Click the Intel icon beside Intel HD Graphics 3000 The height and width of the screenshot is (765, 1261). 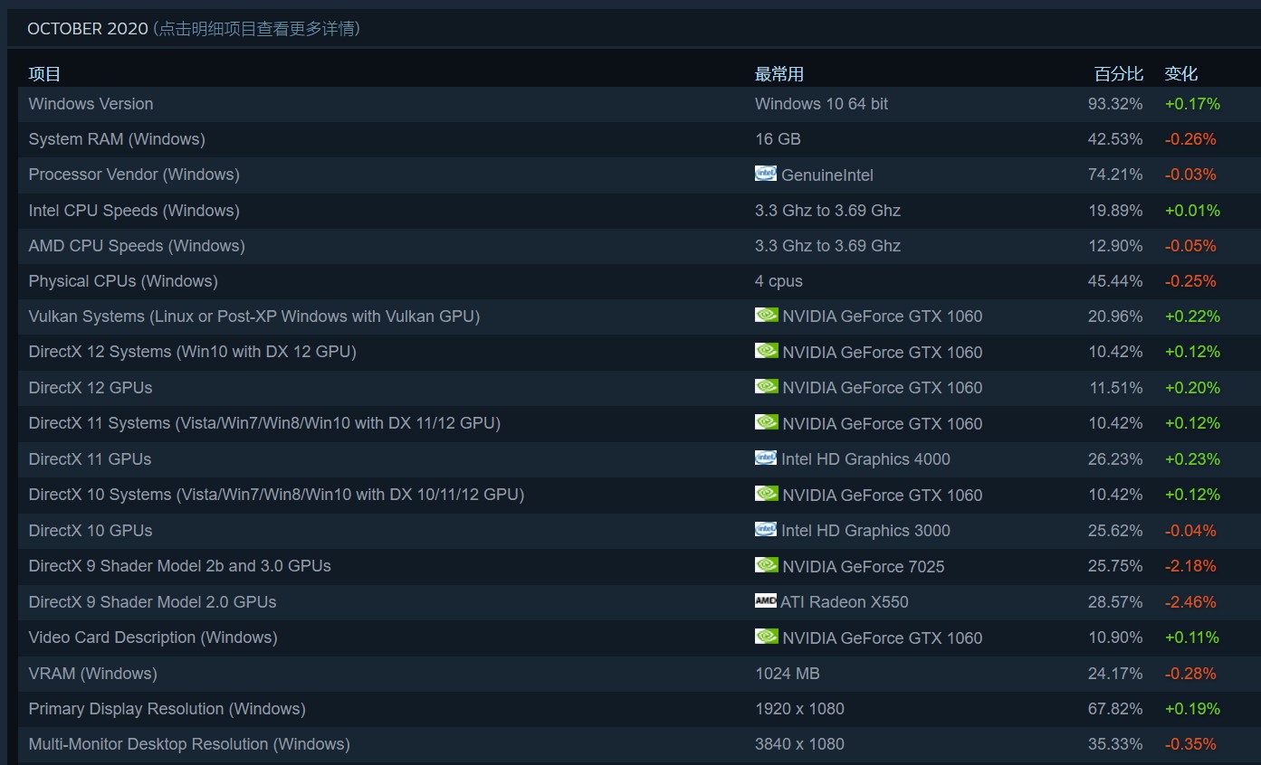pyautogui.click(x=766, y=531)
